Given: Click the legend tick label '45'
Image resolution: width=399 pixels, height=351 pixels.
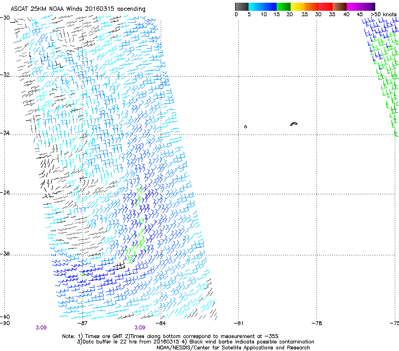Looking at the screenshot, I should click(360, 15).
